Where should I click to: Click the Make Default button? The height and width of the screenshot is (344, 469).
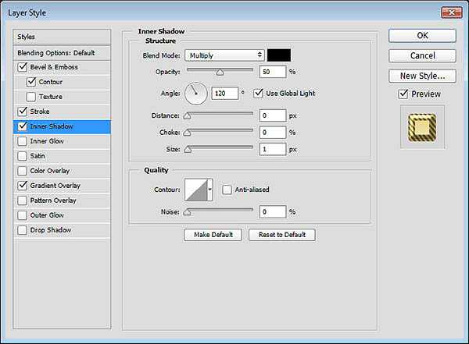[x=213, y=235]
